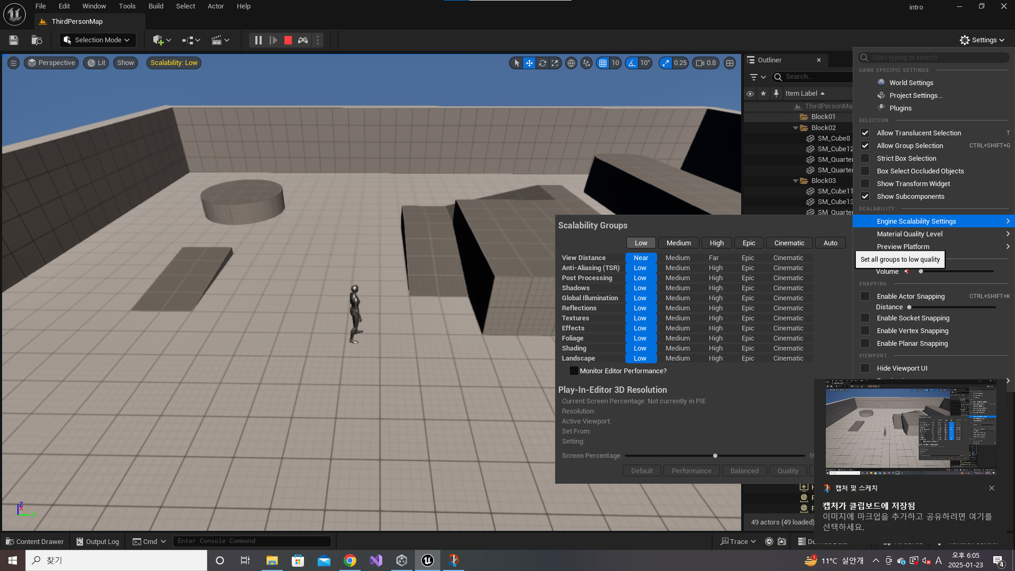Image resolution: width=1015 pixels, height=571 pixels.
Task: Open Outliner filter options
Action: click(758, 77)
